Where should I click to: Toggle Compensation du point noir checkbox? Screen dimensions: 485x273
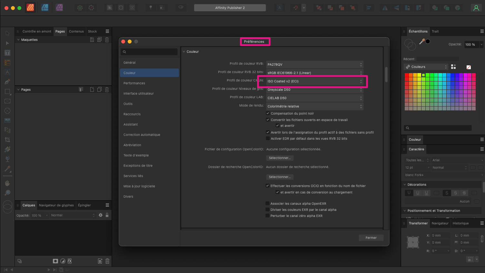tap(268, 113)
